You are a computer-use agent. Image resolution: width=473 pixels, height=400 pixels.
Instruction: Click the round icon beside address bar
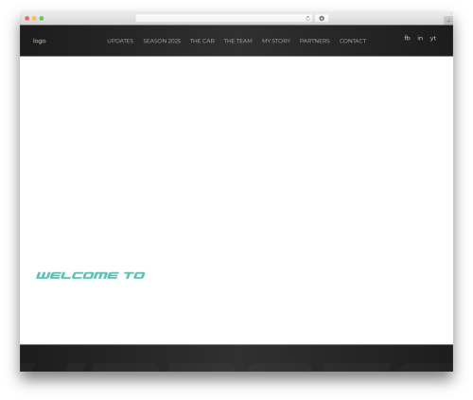pos(322,18)
